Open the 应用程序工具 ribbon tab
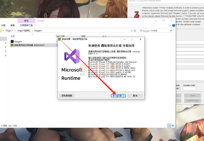Viewport: 204px width, 141px height. 26,25
